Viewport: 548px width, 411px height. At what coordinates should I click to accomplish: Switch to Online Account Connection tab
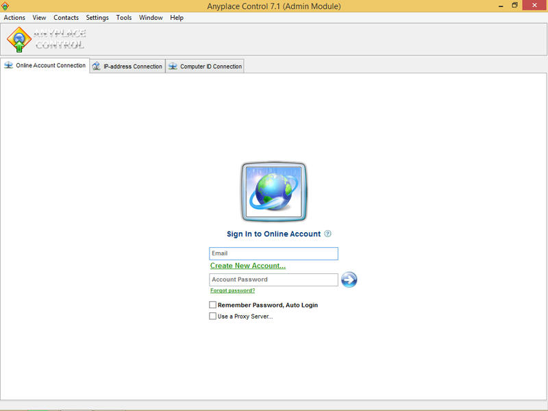click(x=45, y=65)
